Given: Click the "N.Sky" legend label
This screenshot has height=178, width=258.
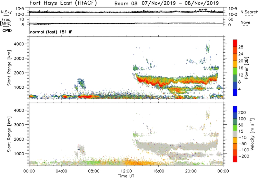Looking at the screenshot, I should tap(6, 12).
